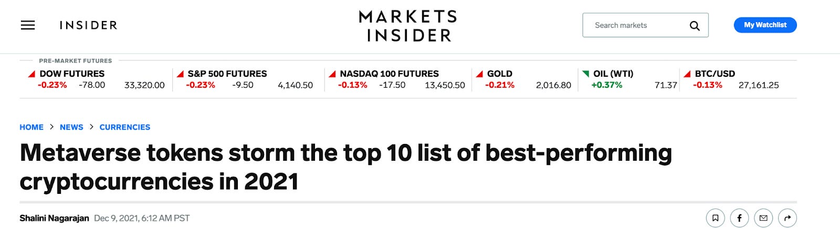Click the search magnifier icon
The image size is (840, 228).
(x=695, y=26)
